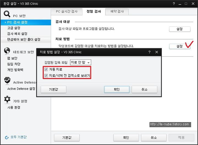Click the 모두 기본값 refresh icon
The height and width of the screenshot is (145, 198).
tap(7, 137)
